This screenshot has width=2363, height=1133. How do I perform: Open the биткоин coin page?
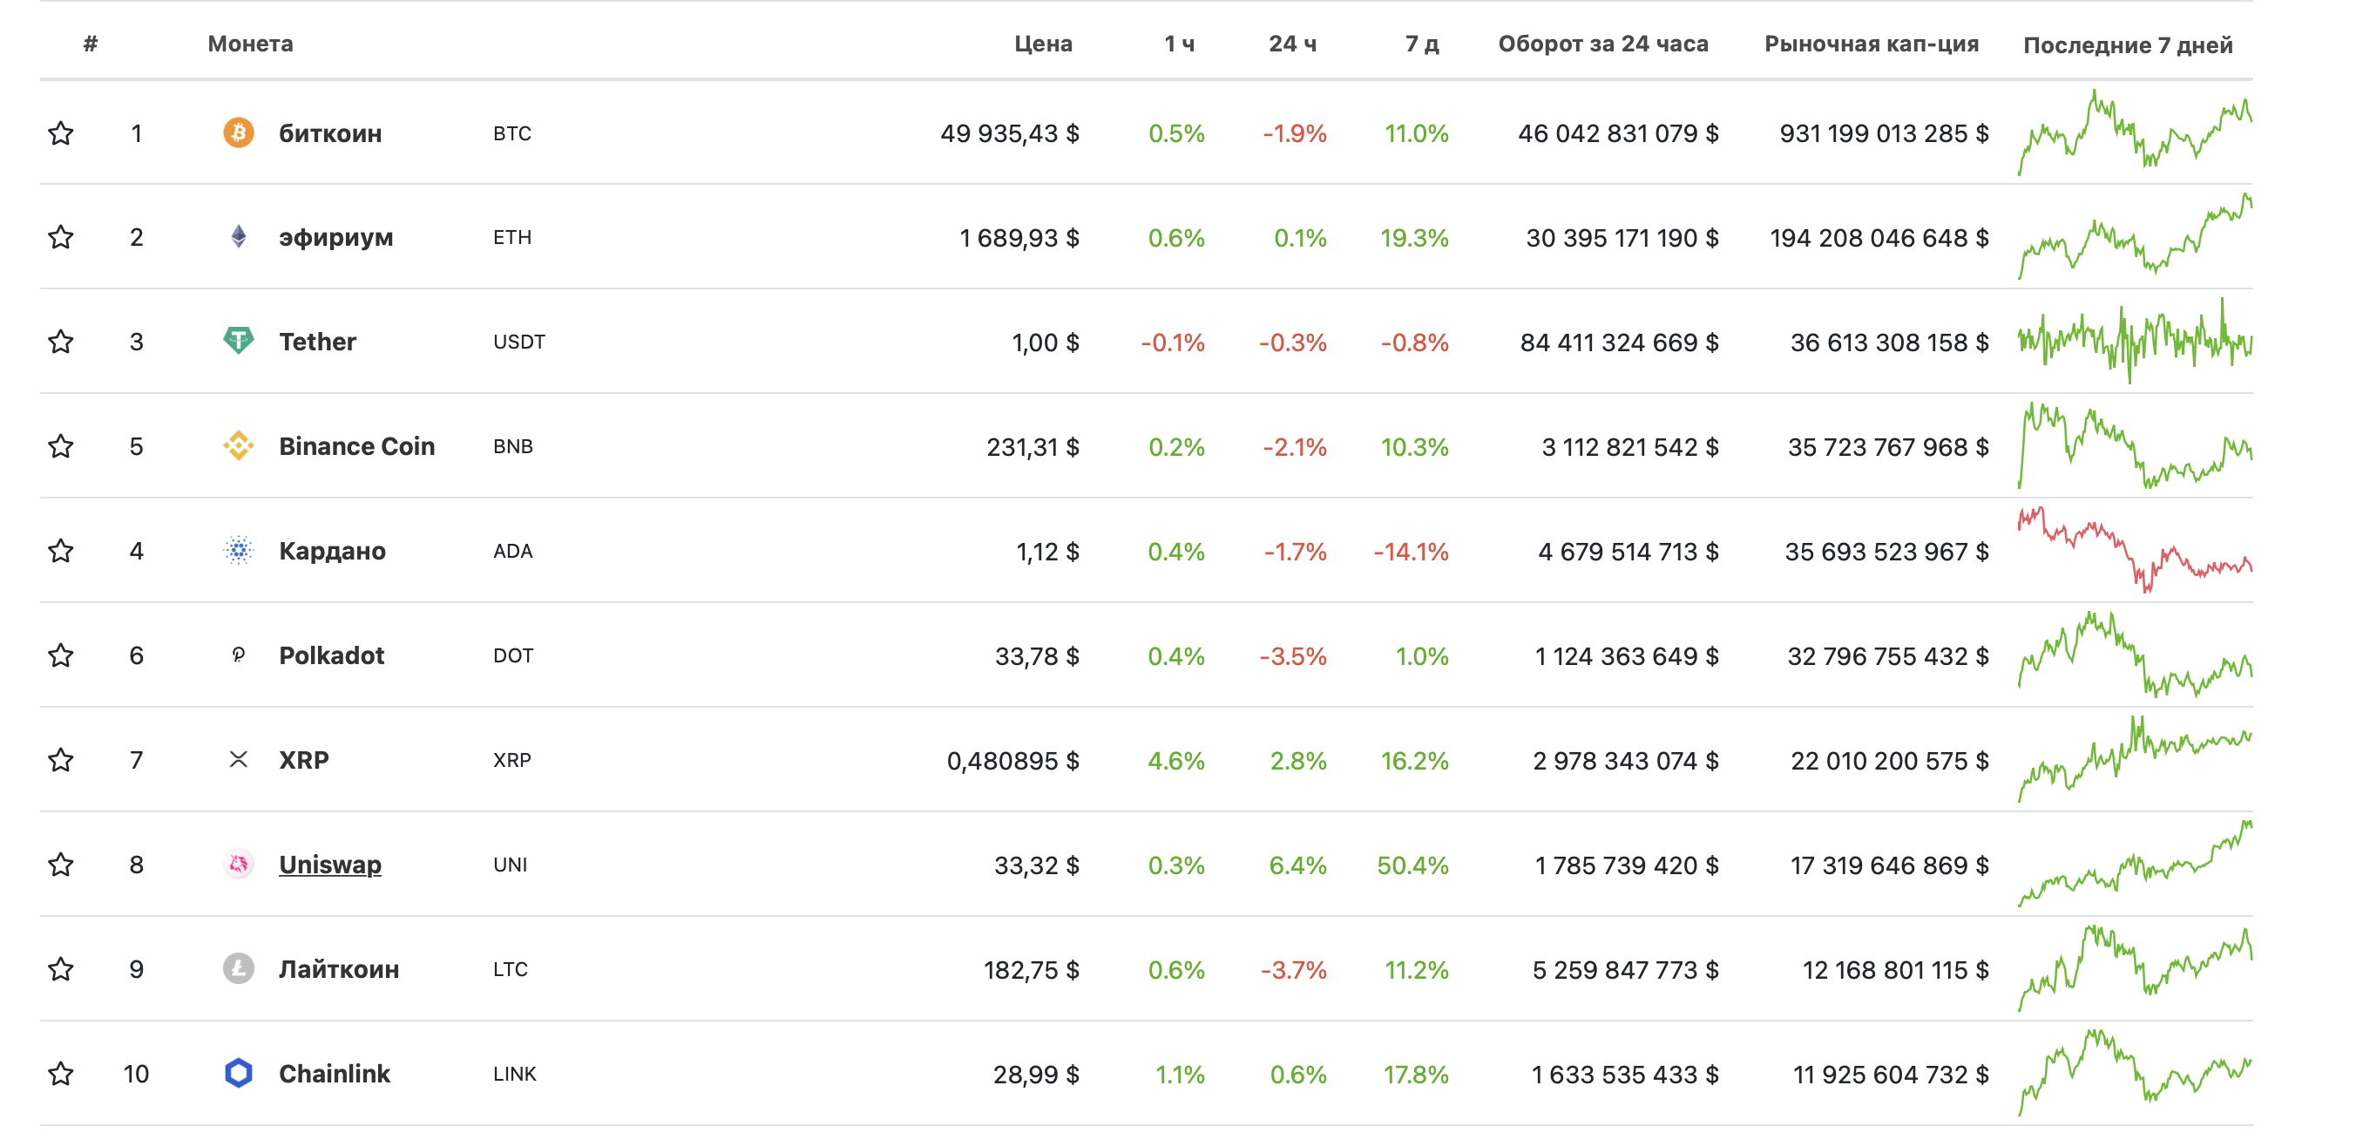(330, 134)
